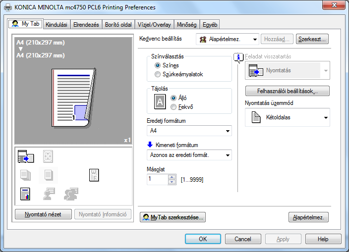Click the 'x1' copy count in preview
This screenshot has height=252, width=349.
tap(127, 140)
